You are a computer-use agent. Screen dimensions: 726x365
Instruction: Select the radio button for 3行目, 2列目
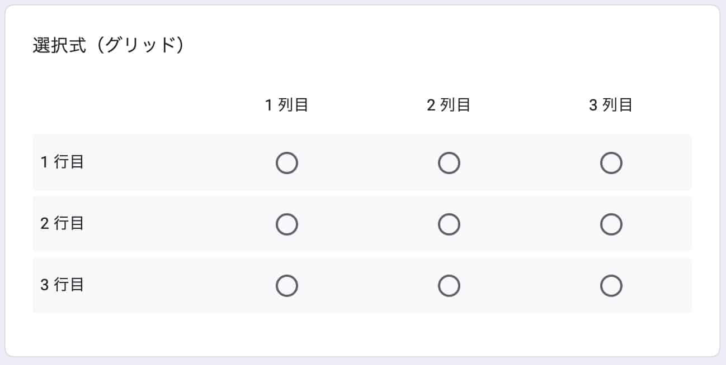(x=449, y=285)
